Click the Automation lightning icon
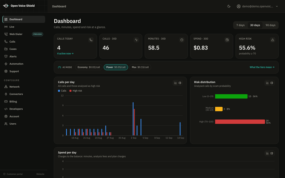285x178 pixels. [6, 64]
